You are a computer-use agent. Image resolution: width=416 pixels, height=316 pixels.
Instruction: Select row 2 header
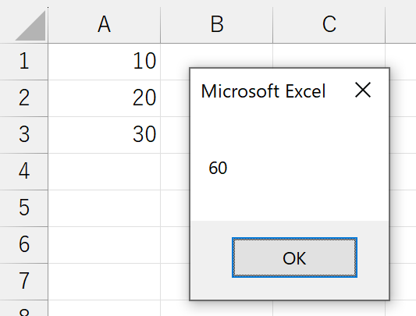point(24,98)
